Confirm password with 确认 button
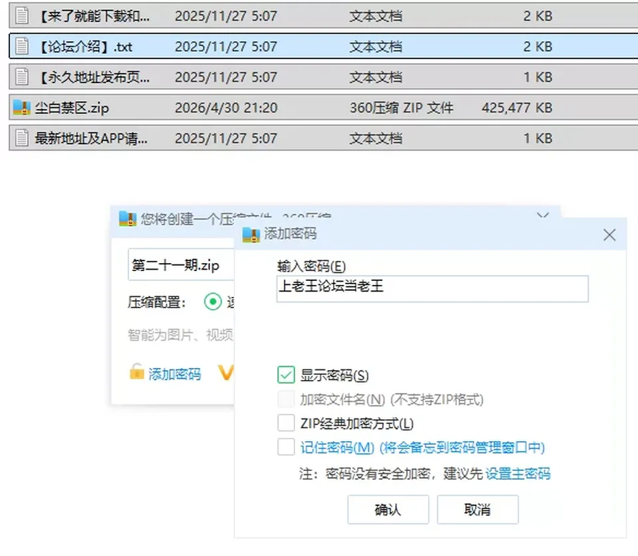 [x=388, y=510]
